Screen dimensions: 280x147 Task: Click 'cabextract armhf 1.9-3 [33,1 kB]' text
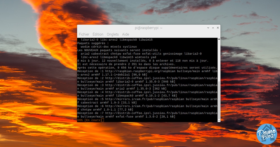[x=109, y=103]
